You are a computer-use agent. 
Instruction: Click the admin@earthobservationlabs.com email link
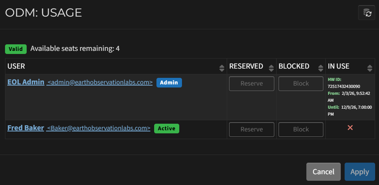(100, 82)
